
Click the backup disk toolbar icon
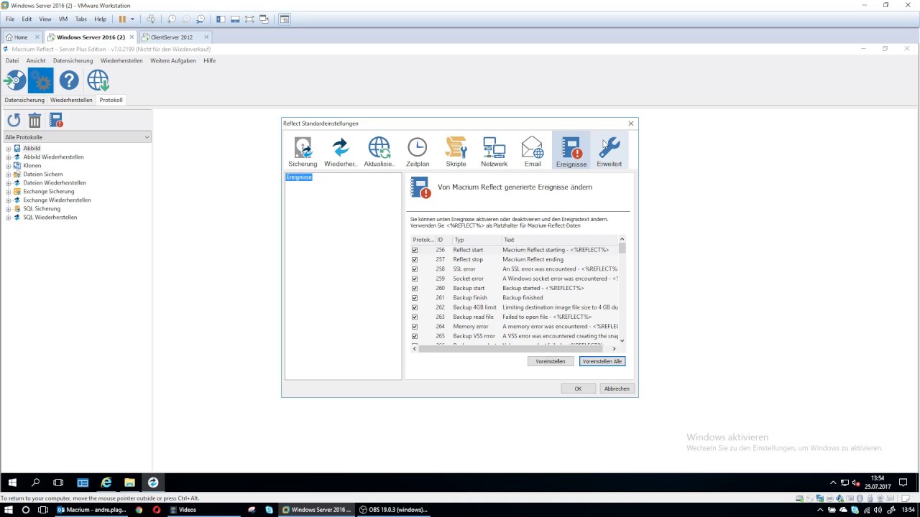15,80
